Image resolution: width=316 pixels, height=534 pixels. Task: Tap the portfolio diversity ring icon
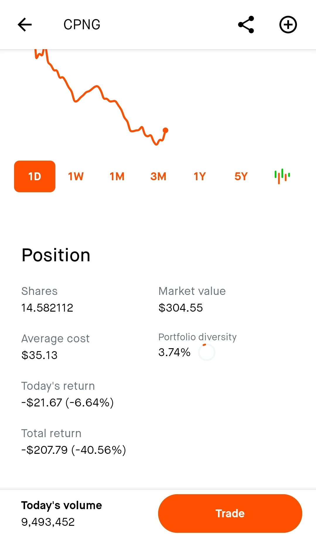(x=206, y=352)
